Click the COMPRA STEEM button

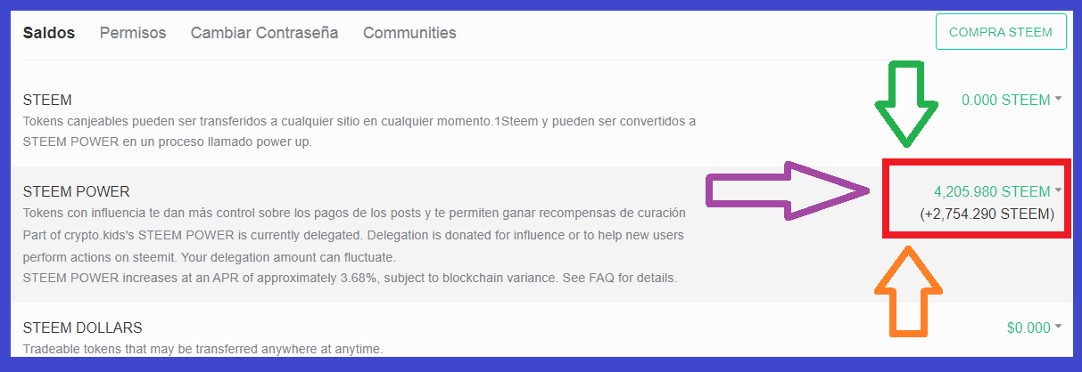(1001, 32)
